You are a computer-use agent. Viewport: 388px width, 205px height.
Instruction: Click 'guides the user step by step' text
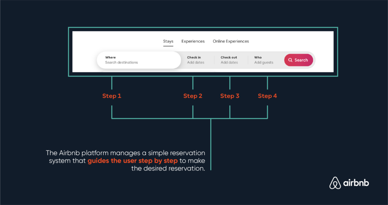(x=133, y=161)
